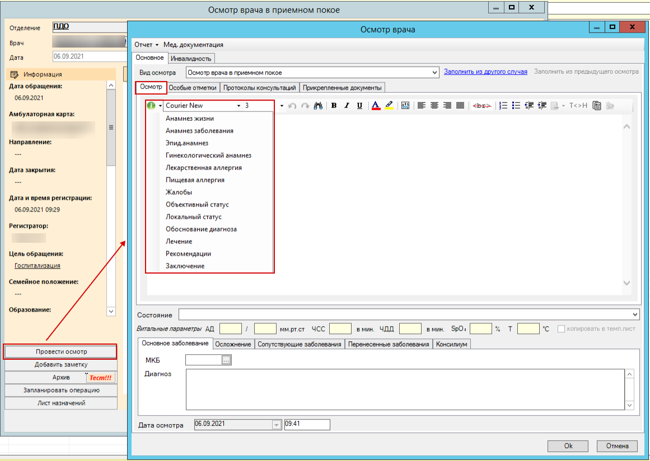Screen dimensions: 650x461
Task: Click the 'ЧСС' input field
Action: coord(340,329)
